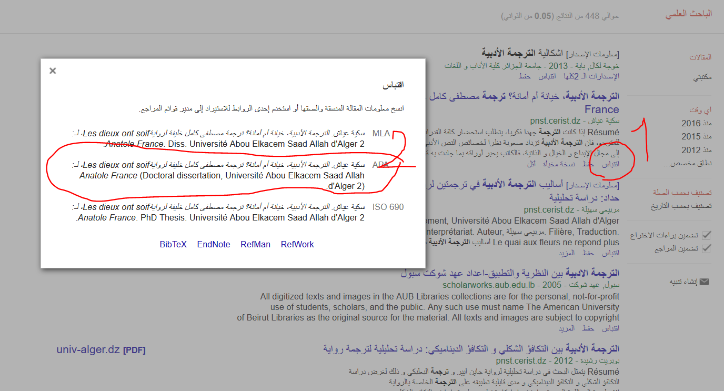Click the envelope icon beside إنشاء تنبيه
Viewport: 724px width, 391px height.
(705, 282)
